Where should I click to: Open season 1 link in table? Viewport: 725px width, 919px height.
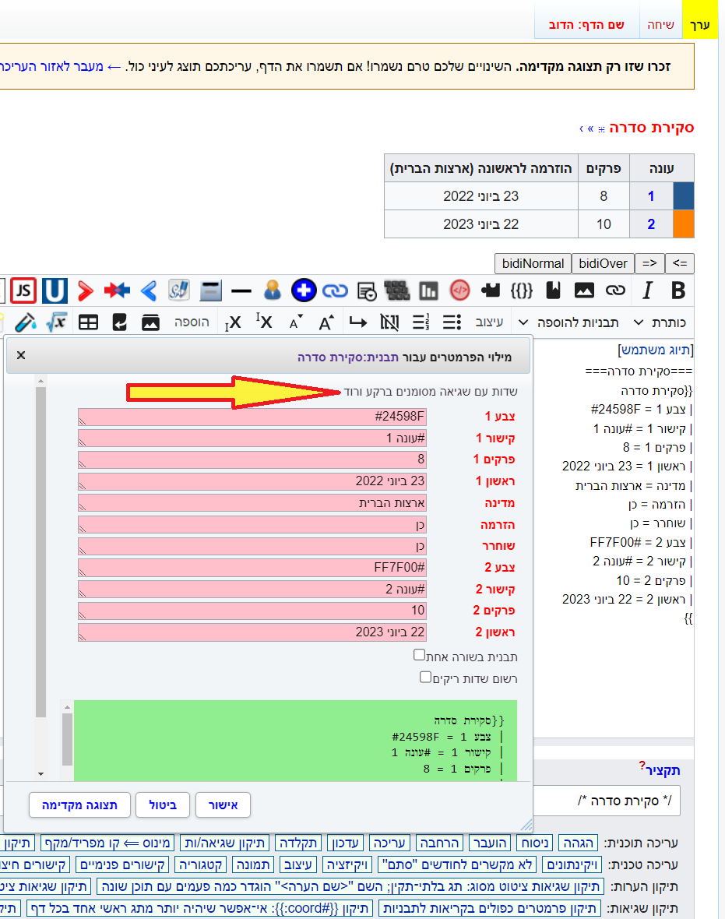[x=650, y=195]
